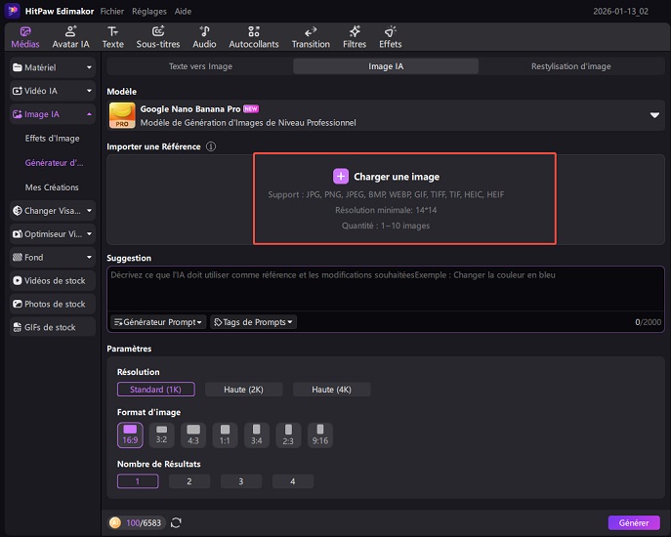
Task: Switch to the Texte vers Image tab
Action: click(200, 66)
